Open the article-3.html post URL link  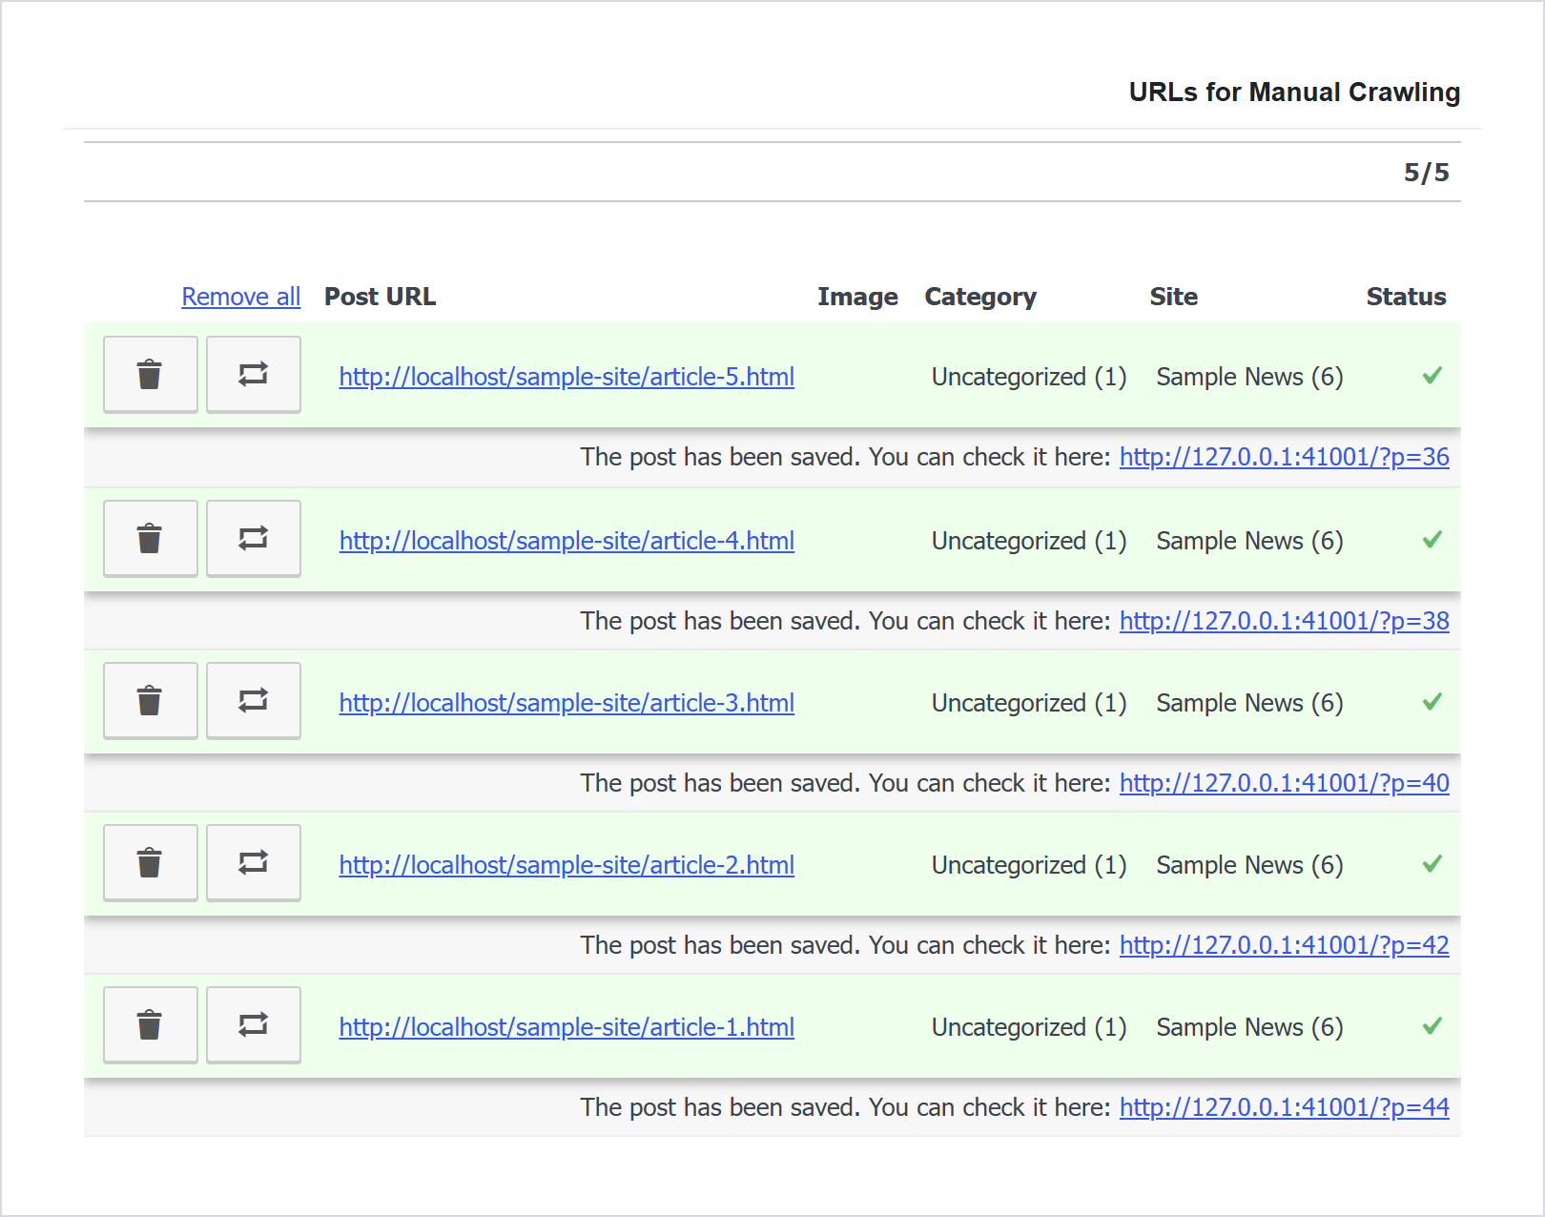point(566,703)
